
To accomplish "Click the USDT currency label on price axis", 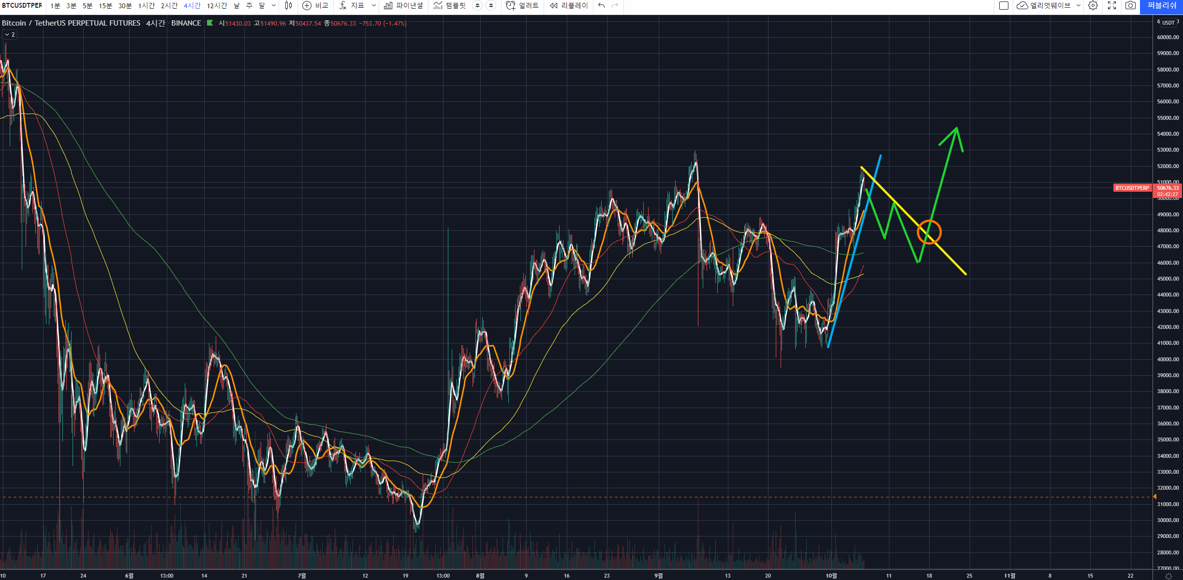I will 1168,23.
